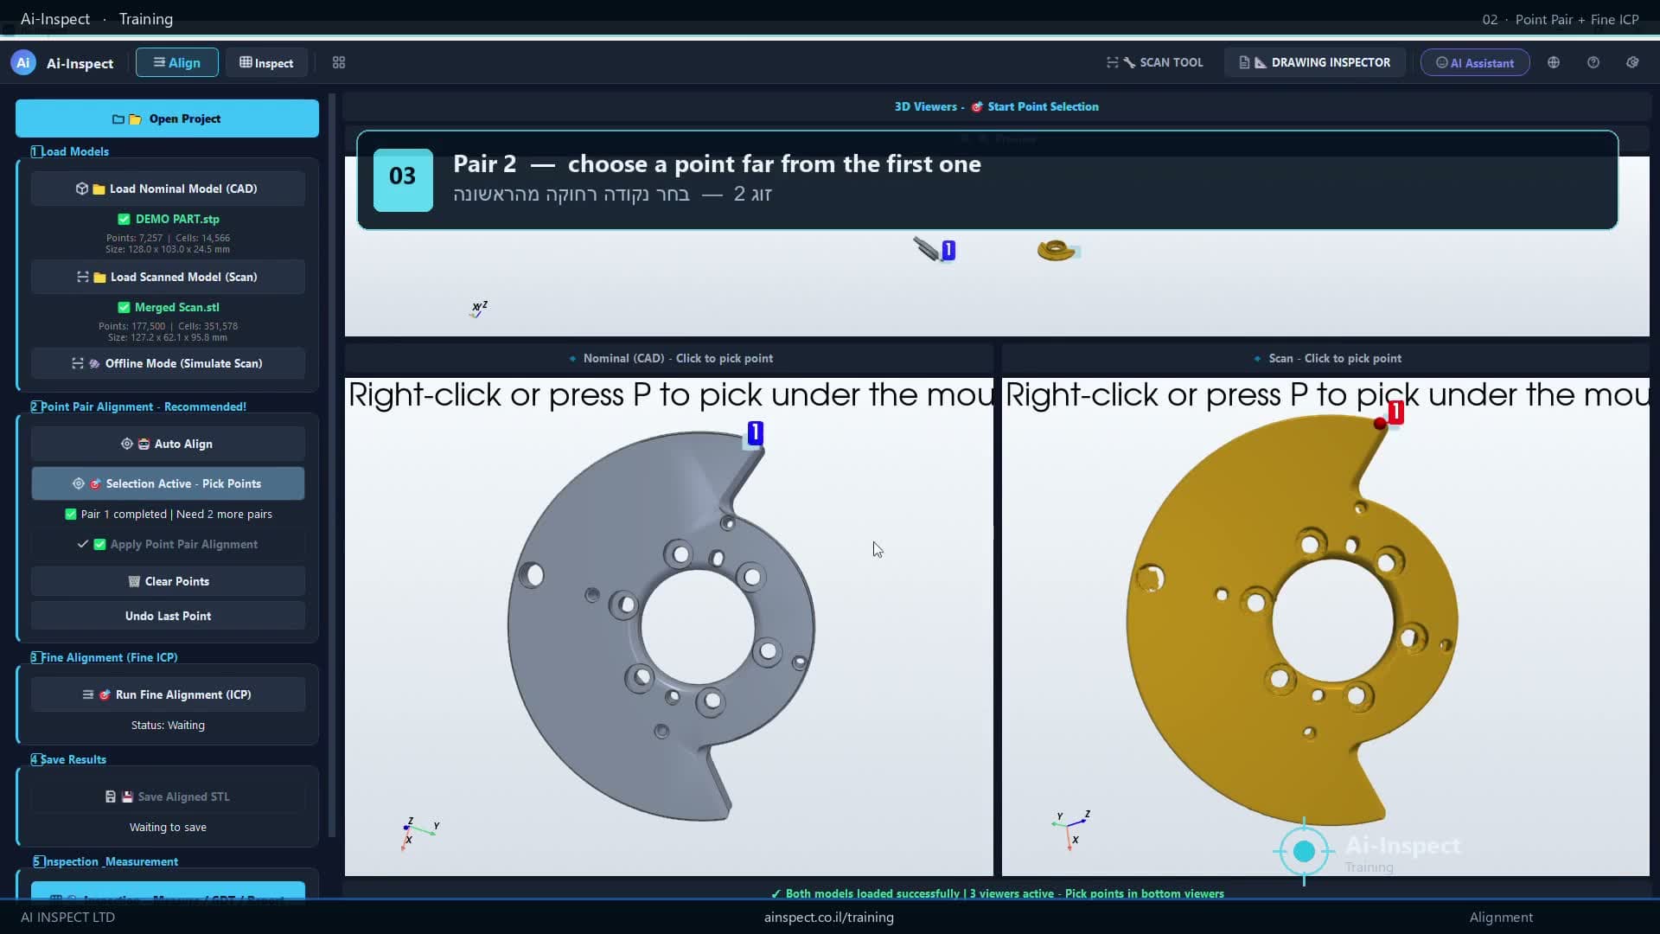
Task: Click Fine Alignment (Fine ICP) header
Action: click(x=105, y=657)
